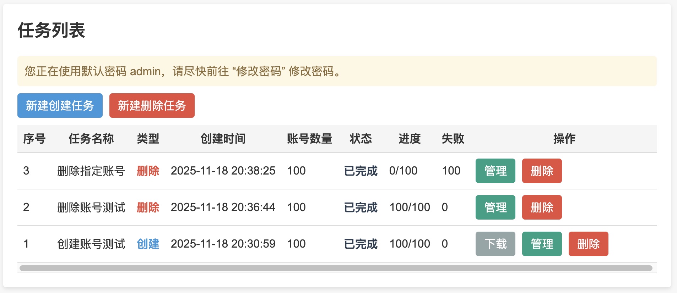Screen dimensions: 677x293
Task: Click the 状态 column header
Action: pyautogui.click(x=361, y=139)
